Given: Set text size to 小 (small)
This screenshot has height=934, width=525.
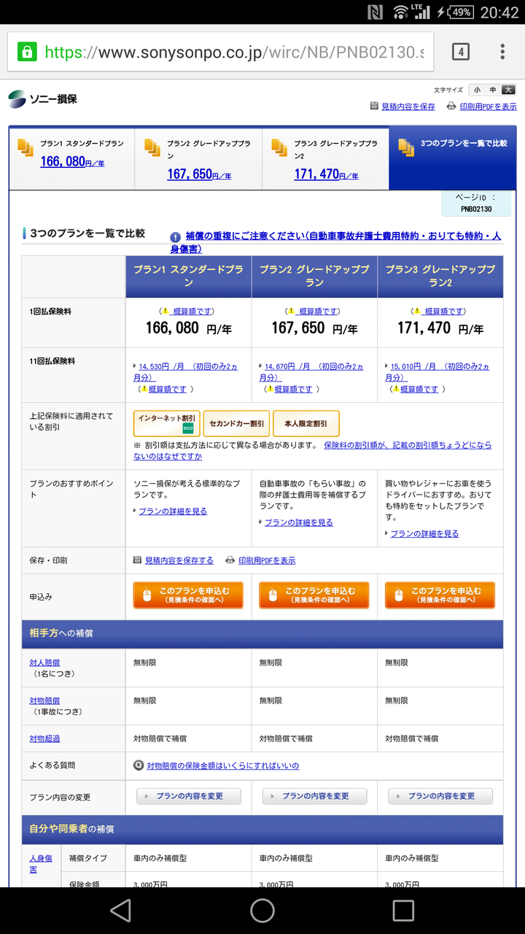Looking at the screenshot, I should pyautogui.click(x=477, y=90).
